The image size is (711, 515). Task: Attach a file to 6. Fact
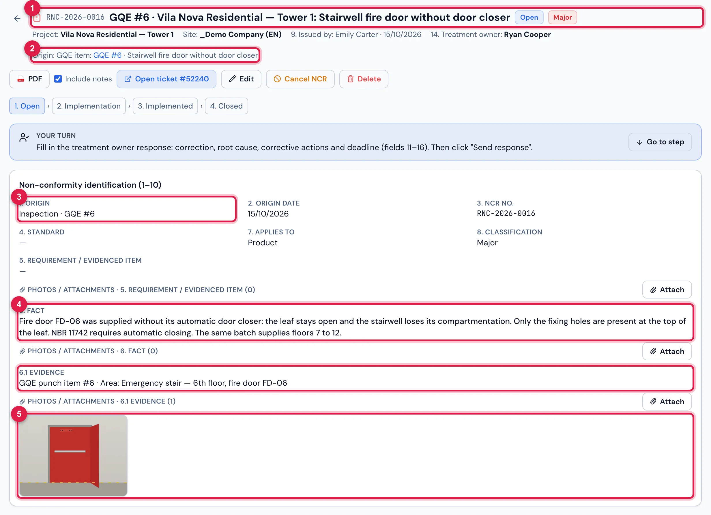point(667,351)
